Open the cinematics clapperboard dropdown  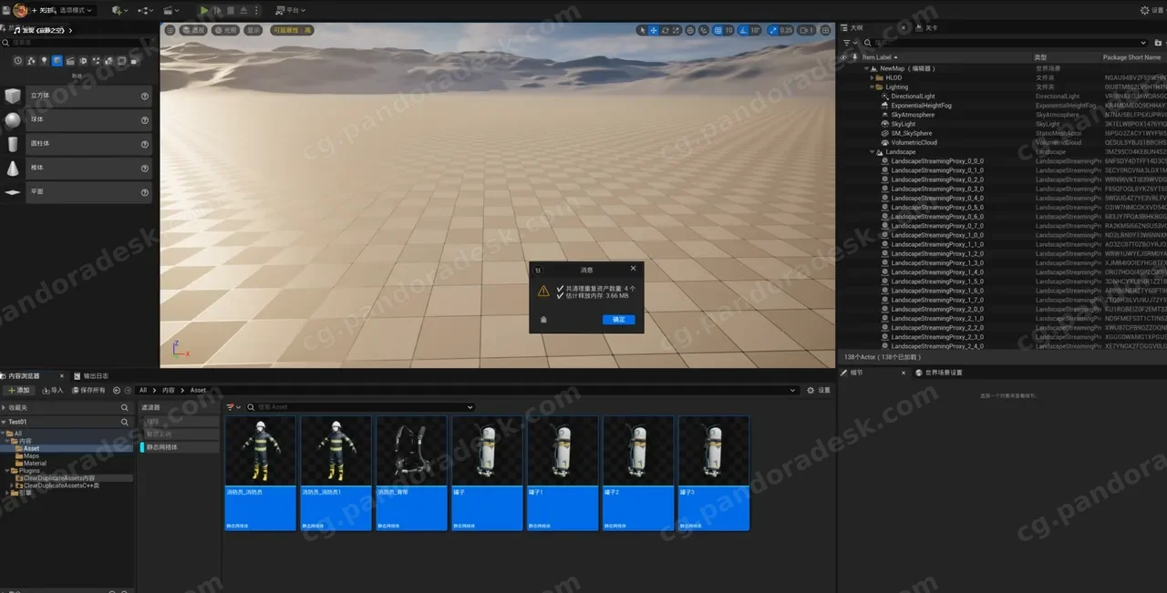pos(170,10)
